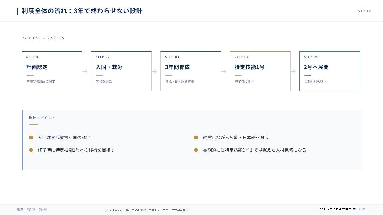Click arrow between 3年間育成 and 特定技能1号
The image size is (383, 215).
224,71
